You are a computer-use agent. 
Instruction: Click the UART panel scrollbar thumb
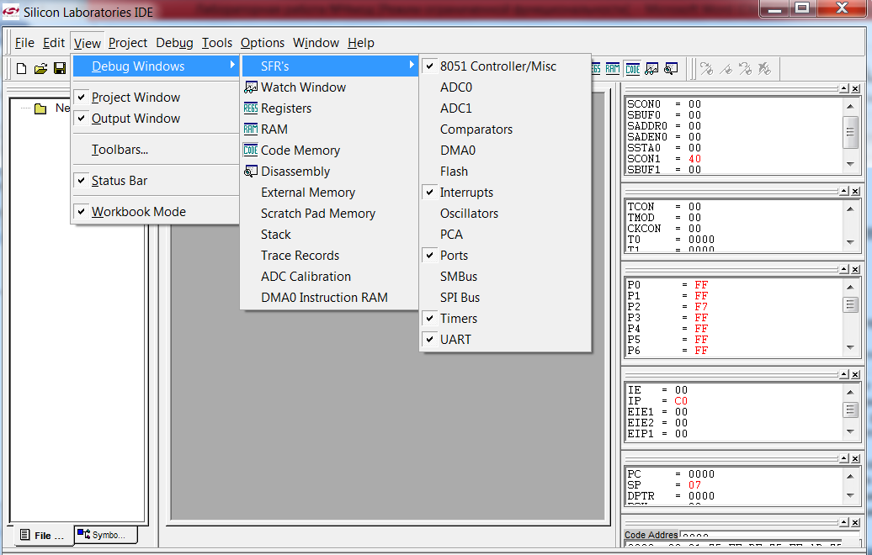click(850, 132)
